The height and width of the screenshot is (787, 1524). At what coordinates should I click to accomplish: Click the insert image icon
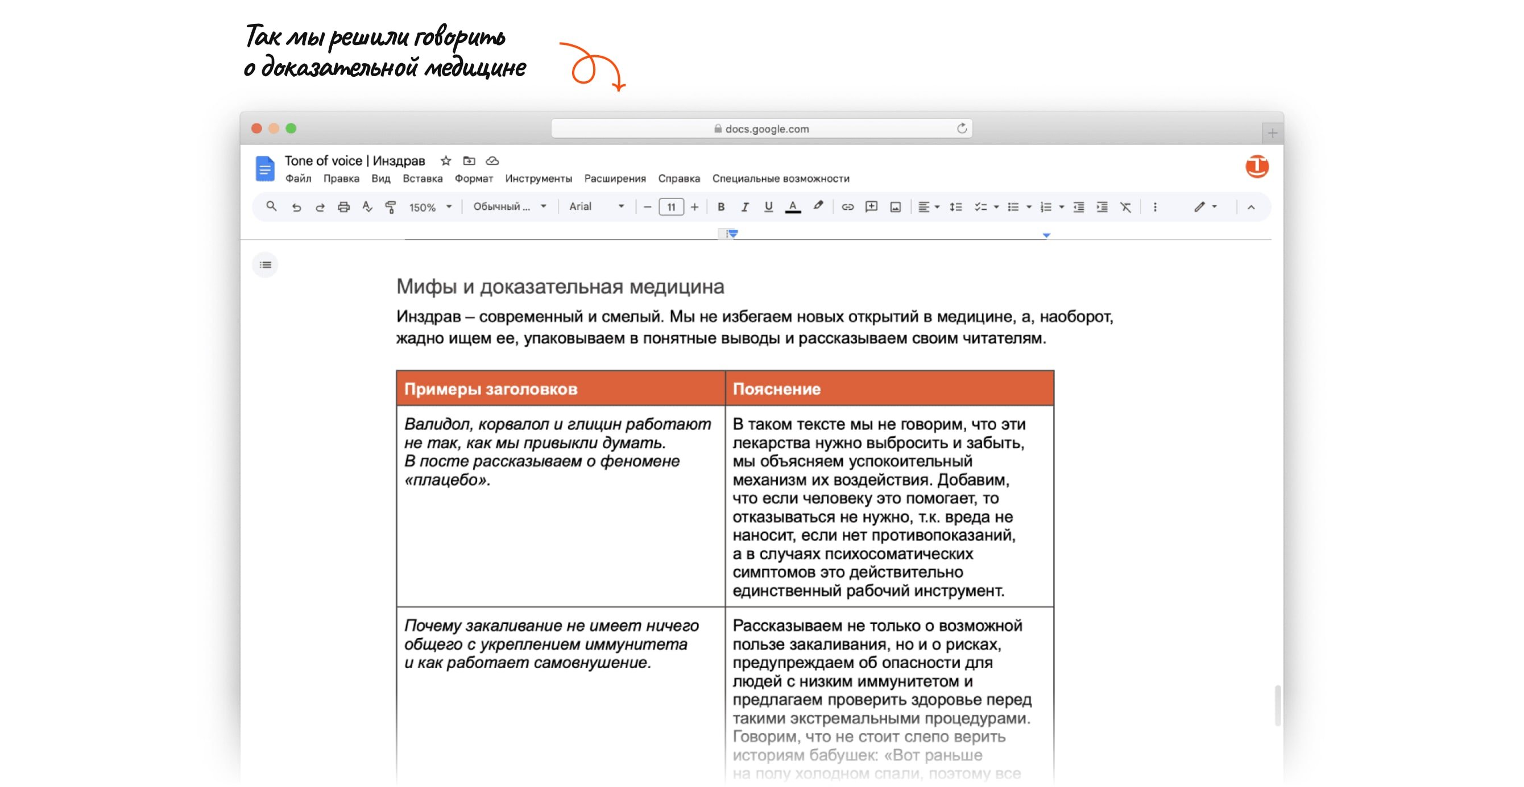point(895,207)
